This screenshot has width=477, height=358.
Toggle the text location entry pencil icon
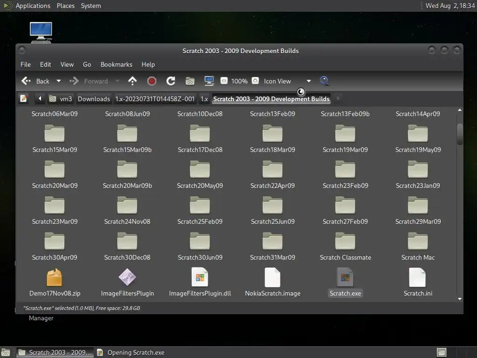point(23,99)
